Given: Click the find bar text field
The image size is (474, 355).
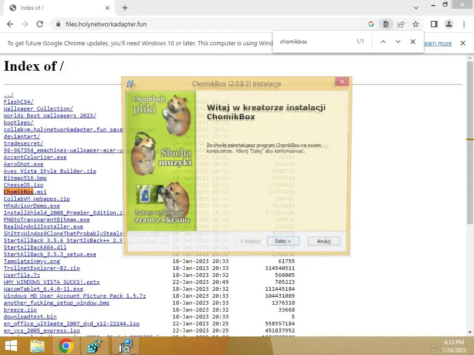Looking at the screenshot, I should (314, 42).
